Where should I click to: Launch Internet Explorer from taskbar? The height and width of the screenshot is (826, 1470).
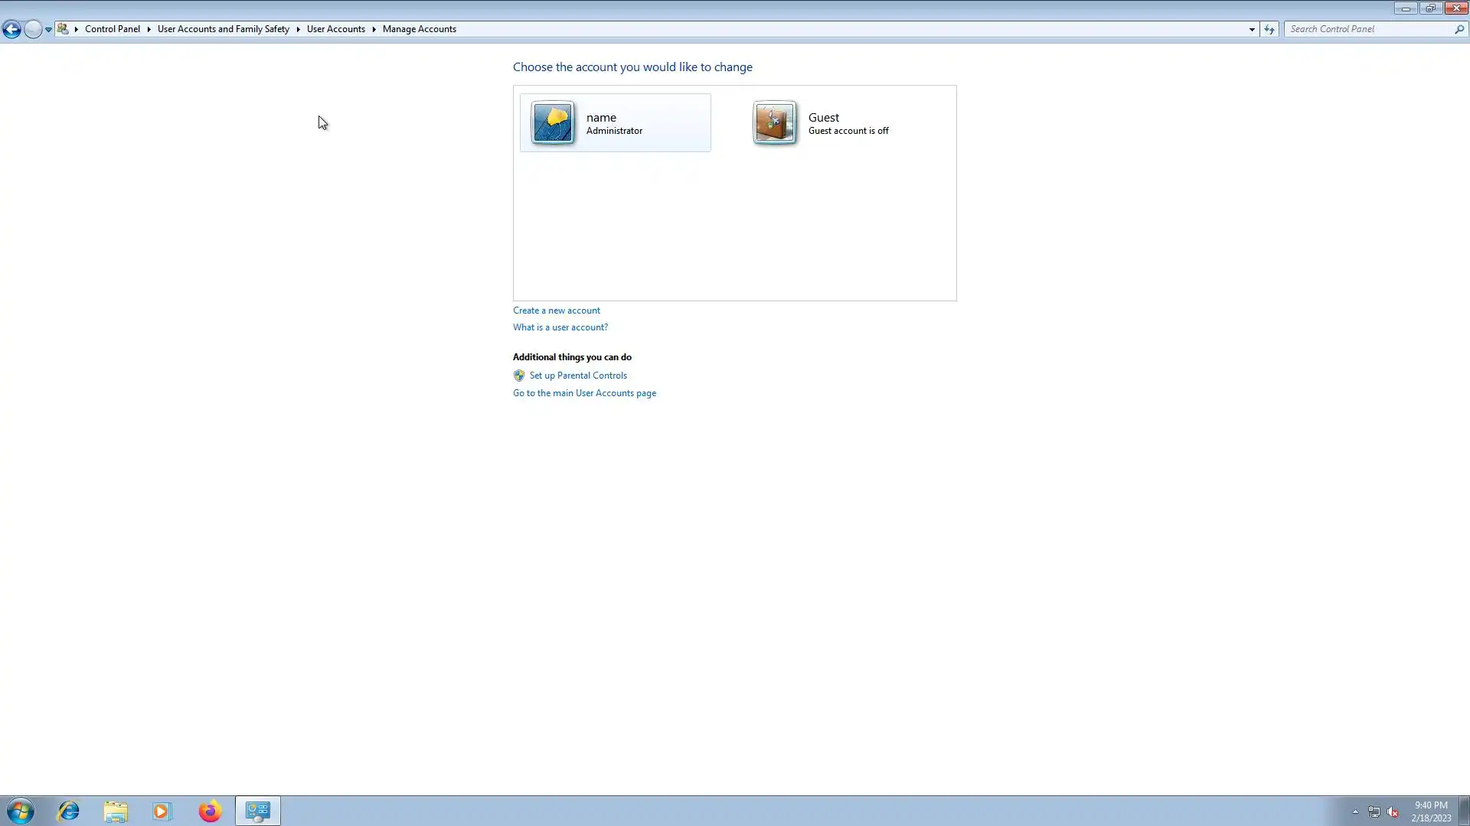click(x=69, y=811)
